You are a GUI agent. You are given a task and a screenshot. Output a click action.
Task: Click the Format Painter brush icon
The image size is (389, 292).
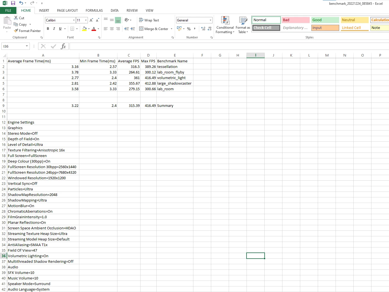[16, 31]
